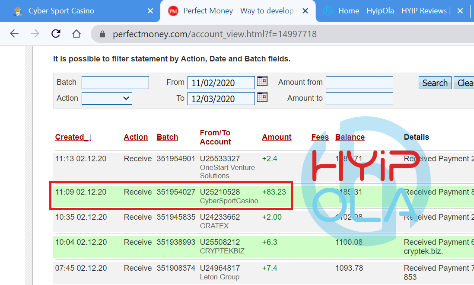Click the +6.3 amount
The image size is (474, 285).
270,242
